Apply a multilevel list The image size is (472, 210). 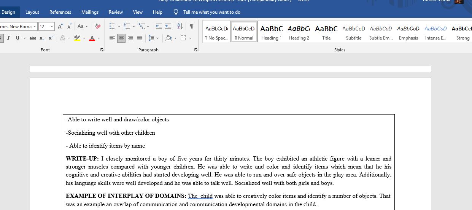[x=142, y=27]
